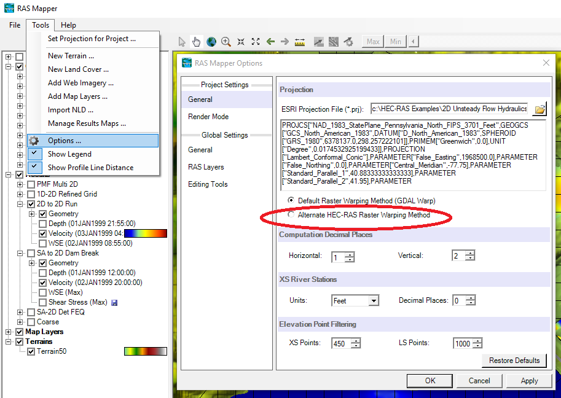Go to next view with gray arrow
561x398 pixels.
coord(284,42)
